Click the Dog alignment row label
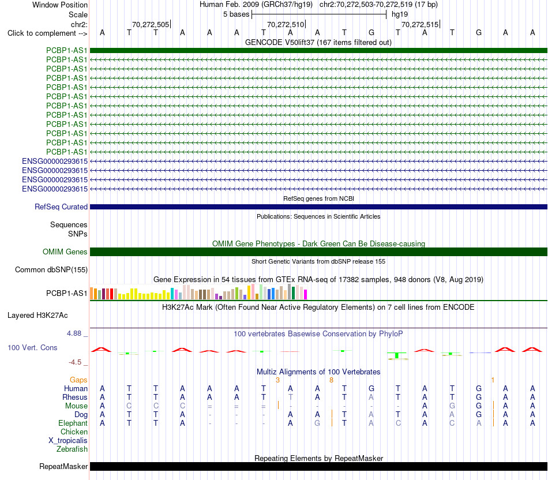This screenshot has height=480, width=548. 81,415
